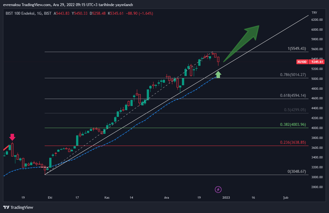Click the Kas month label on time axis
The image size is (329, 213).
coord(107,197)
